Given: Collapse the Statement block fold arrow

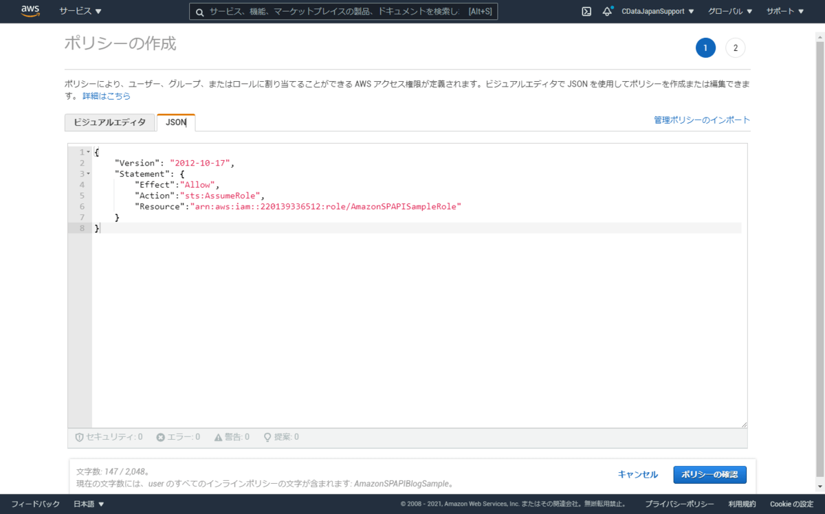Looking at the screenshot, I should pos(89,174).
